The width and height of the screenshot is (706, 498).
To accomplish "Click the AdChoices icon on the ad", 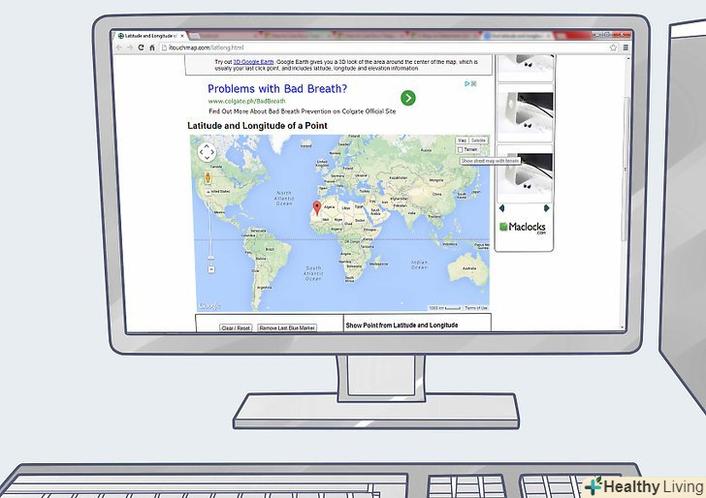I will click(467, 83).
